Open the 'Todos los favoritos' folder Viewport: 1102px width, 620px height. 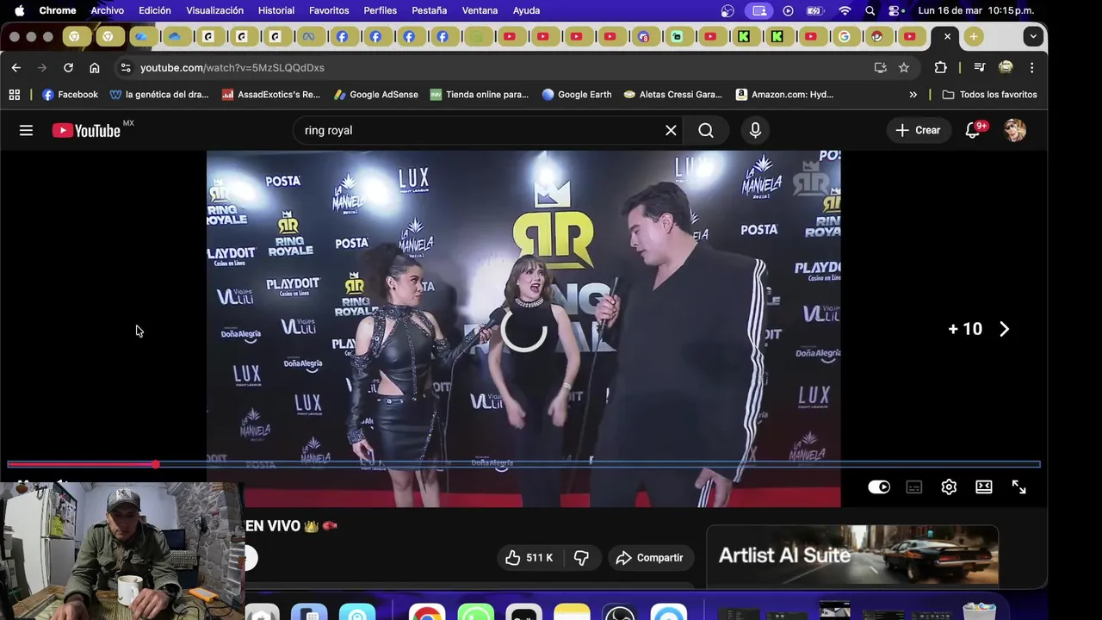pos(989,95)
